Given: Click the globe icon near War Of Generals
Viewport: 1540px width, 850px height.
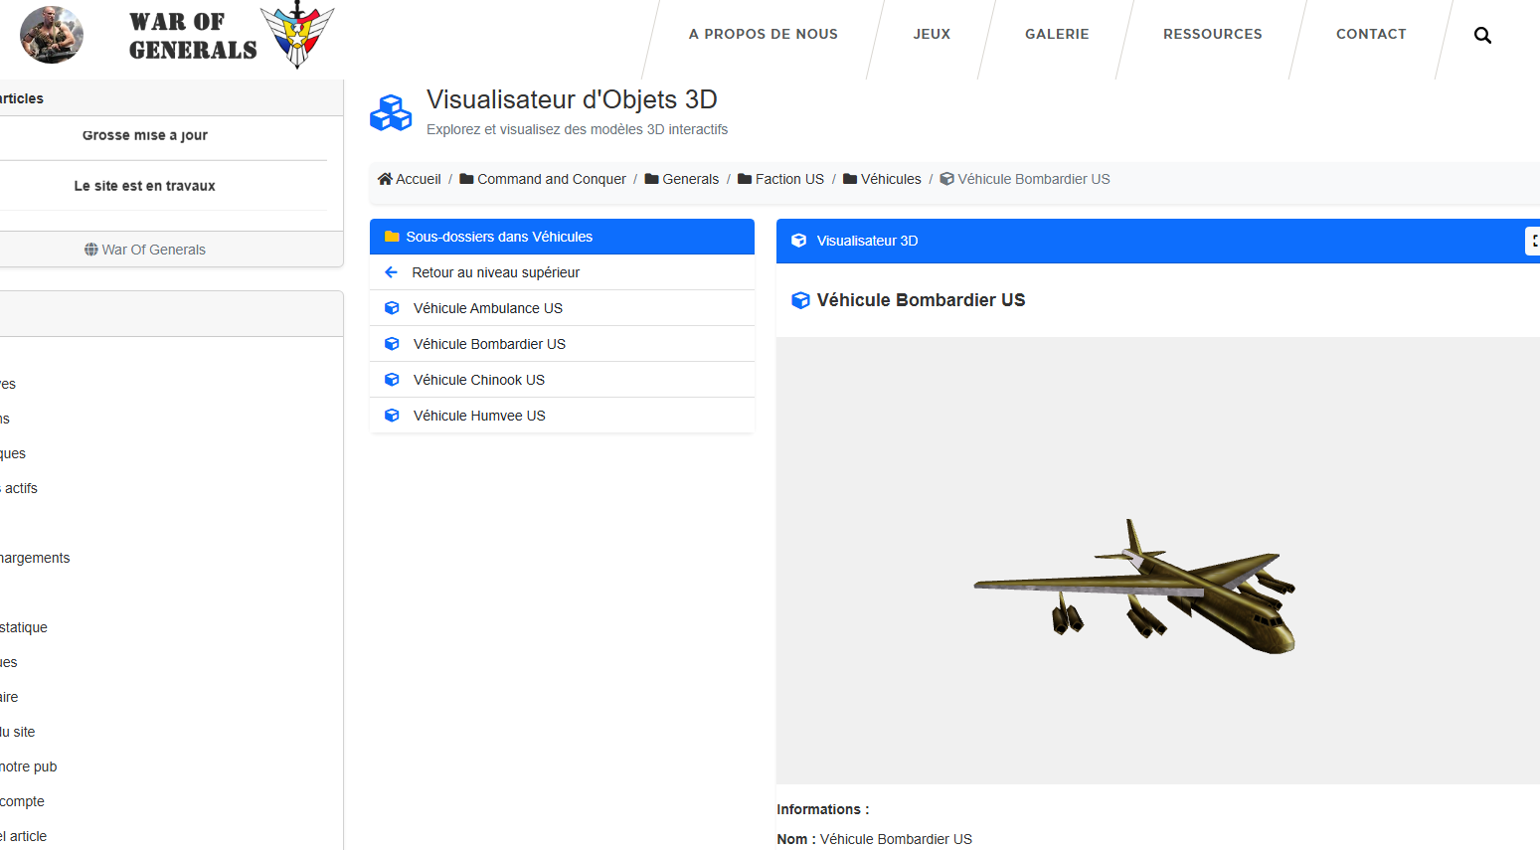Looking at the screenshot, I should (91, 250).
